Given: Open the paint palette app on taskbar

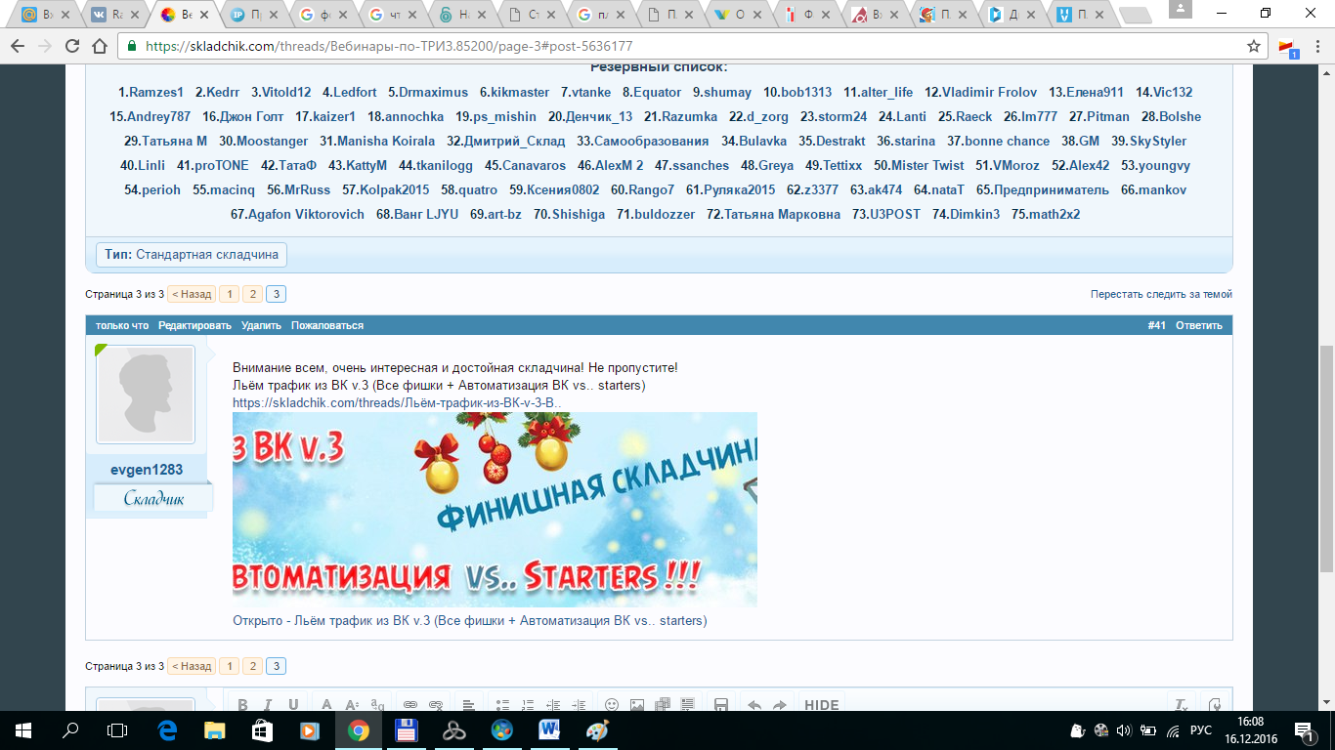Looking at the screenshot, I should click(x=597, y=730).
